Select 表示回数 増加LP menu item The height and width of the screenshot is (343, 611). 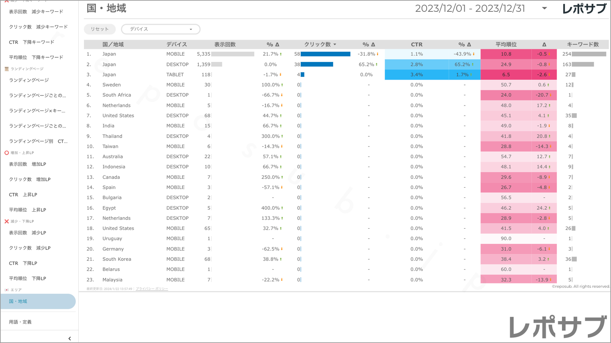[x=27, y=164]
